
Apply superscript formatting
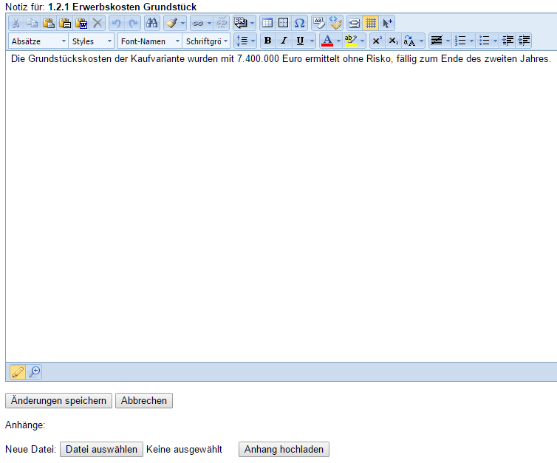pos(377,41)
